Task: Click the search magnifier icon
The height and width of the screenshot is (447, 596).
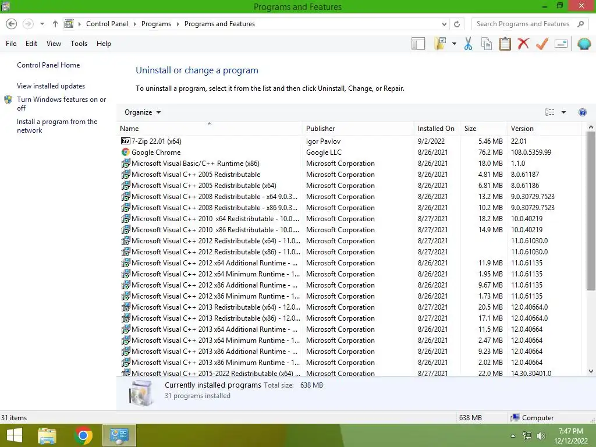Action: (x=580, y=24)
